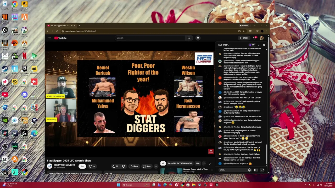Open the YouTube hamburger guide menu
The height and width of the screenshot is (188, 335).
point(49,38)
